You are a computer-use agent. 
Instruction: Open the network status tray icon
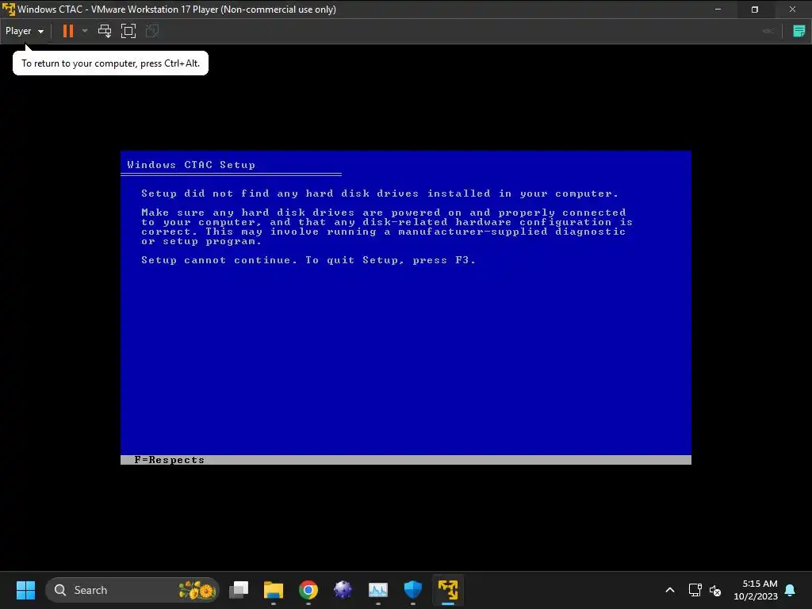[x=695, y=590]
